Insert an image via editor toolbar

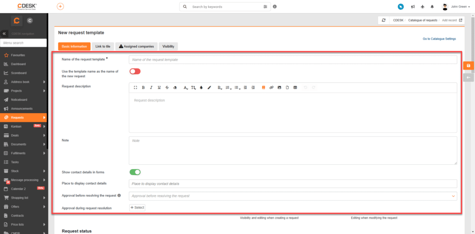tap(279, 88)
